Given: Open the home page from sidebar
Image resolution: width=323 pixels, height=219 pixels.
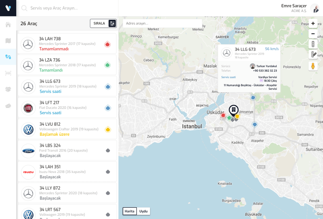Looking at the screenshot, I should pos(8,25).
